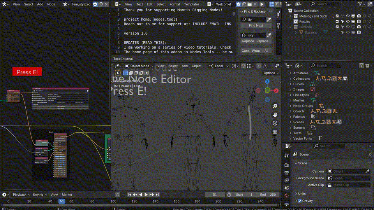Expand the MetaRigs and Such collection

(x=290, y=16)
